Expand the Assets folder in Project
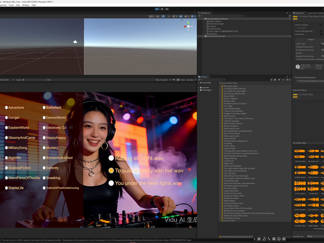The height and width of the screenshot is (243, 324). point(198,87)
